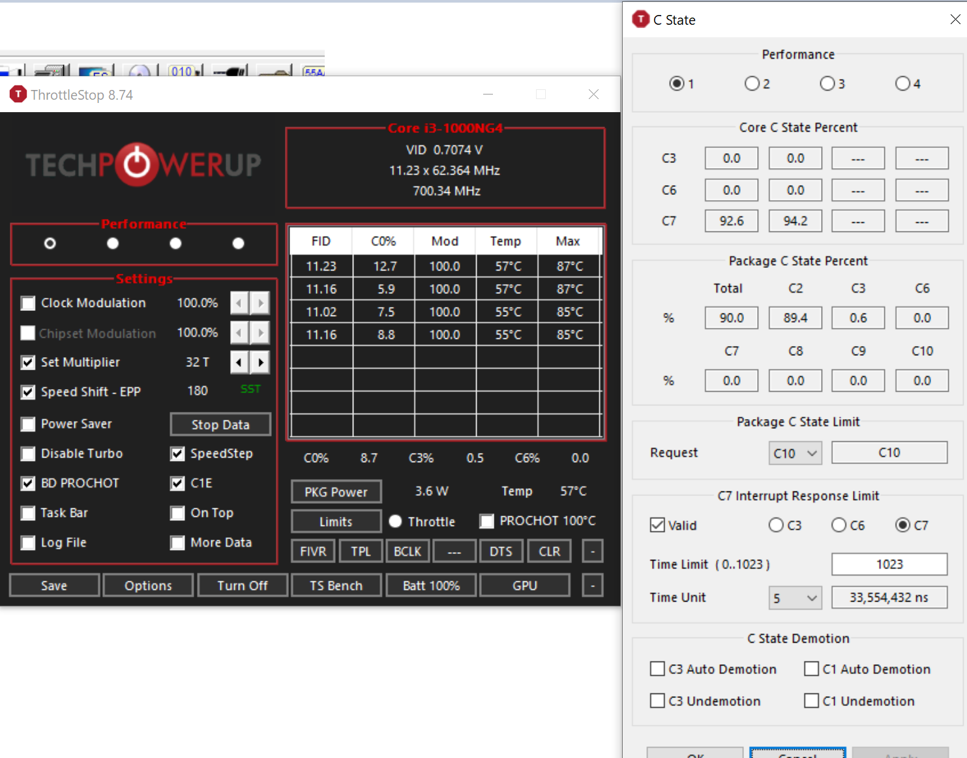Toggle PROCHOT 100°C checkbox
Screen dimensions: 967x758
click(x=486, y=521)
